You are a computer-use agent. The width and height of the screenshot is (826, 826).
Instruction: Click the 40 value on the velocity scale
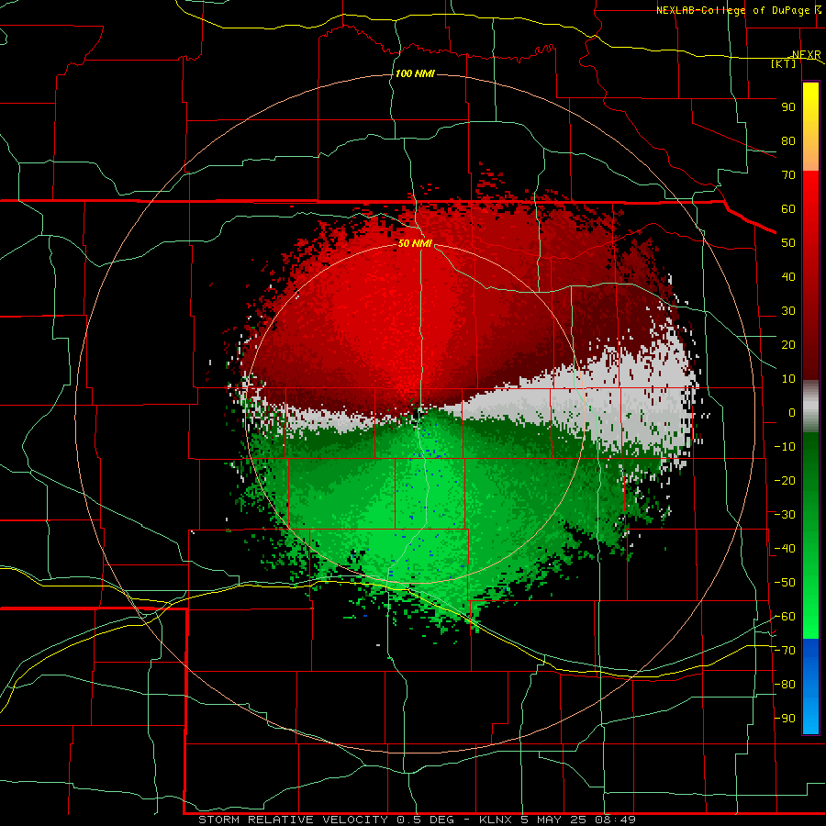(x=788, y=277)
